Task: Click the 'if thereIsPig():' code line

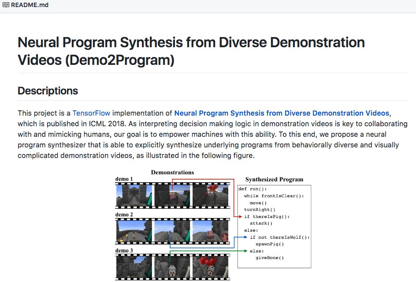Action: (267, 217)
